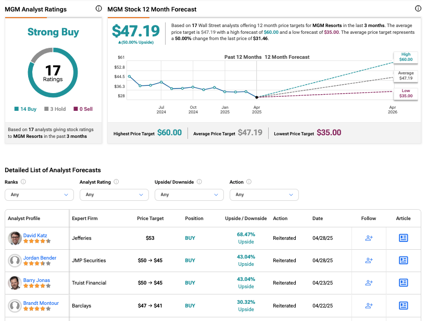
Task: Click the info icon next to Analyst Rating
Action: [116, 182]
